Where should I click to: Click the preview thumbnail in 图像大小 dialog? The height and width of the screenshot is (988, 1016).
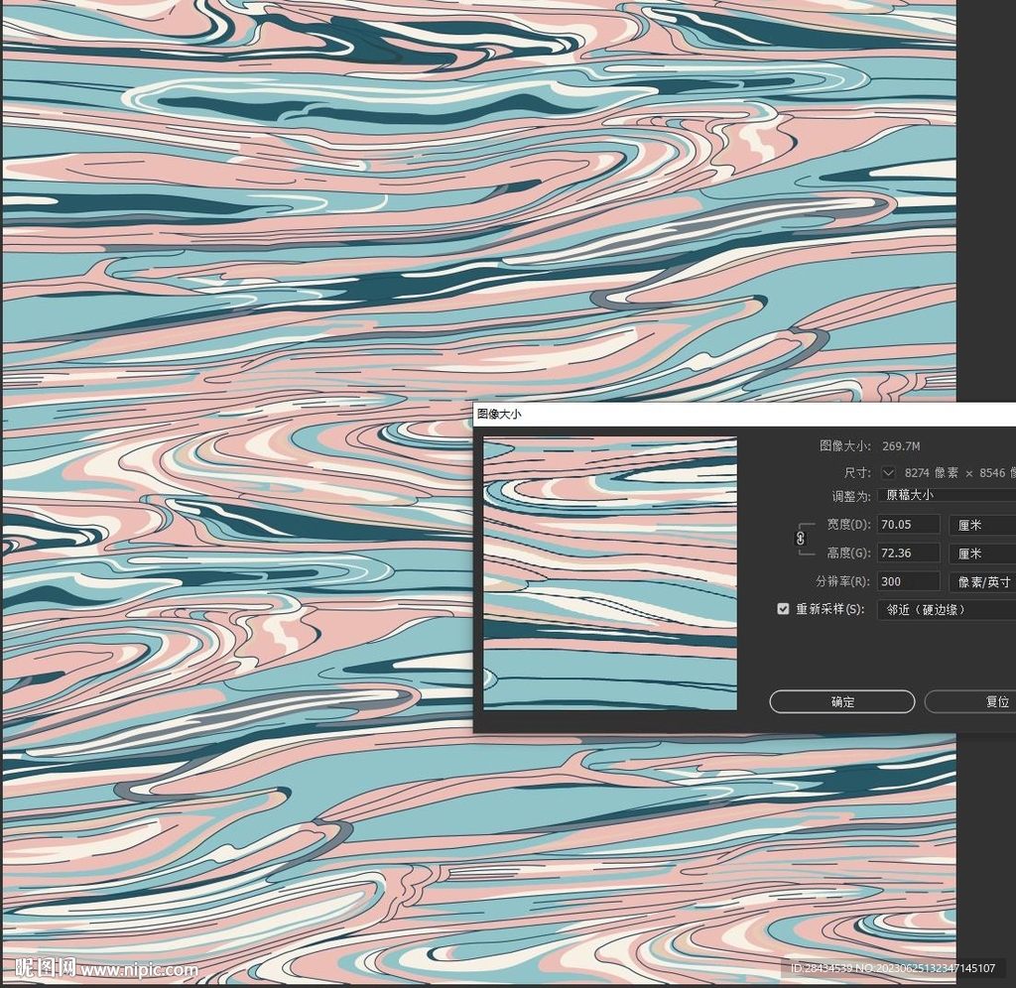(x=610, y=573)
